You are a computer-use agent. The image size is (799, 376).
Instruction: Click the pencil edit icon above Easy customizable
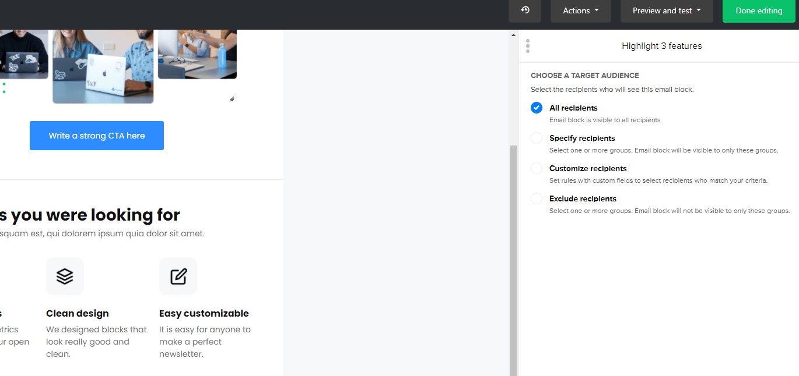178,276
